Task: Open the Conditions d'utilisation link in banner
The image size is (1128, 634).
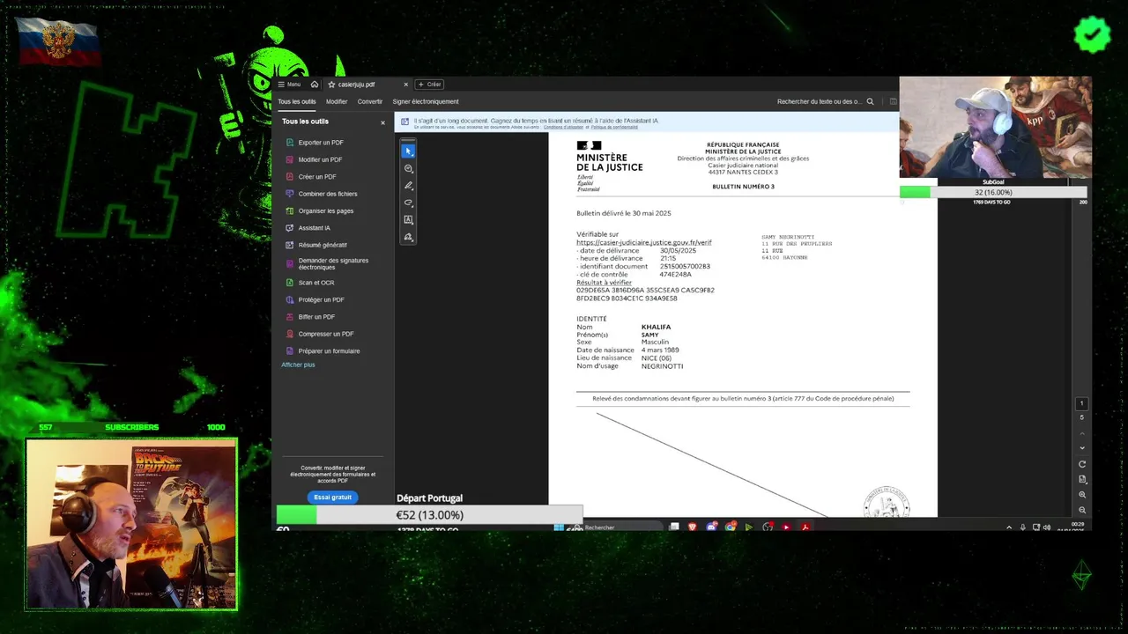Action: coord(563,127)
